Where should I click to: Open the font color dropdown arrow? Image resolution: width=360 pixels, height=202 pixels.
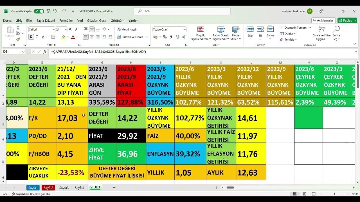77,37
